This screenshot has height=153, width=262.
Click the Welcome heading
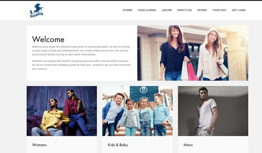pyautogui.click(x=48, y=39)
